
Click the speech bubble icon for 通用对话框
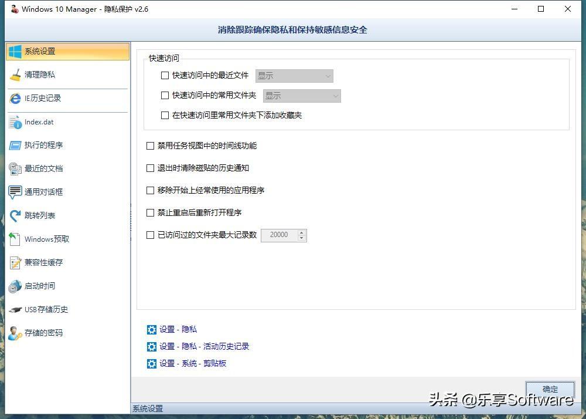[15, 192]
